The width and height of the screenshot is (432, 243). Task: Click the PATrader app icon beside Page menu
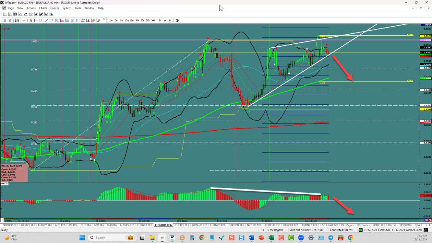[4, 8]
